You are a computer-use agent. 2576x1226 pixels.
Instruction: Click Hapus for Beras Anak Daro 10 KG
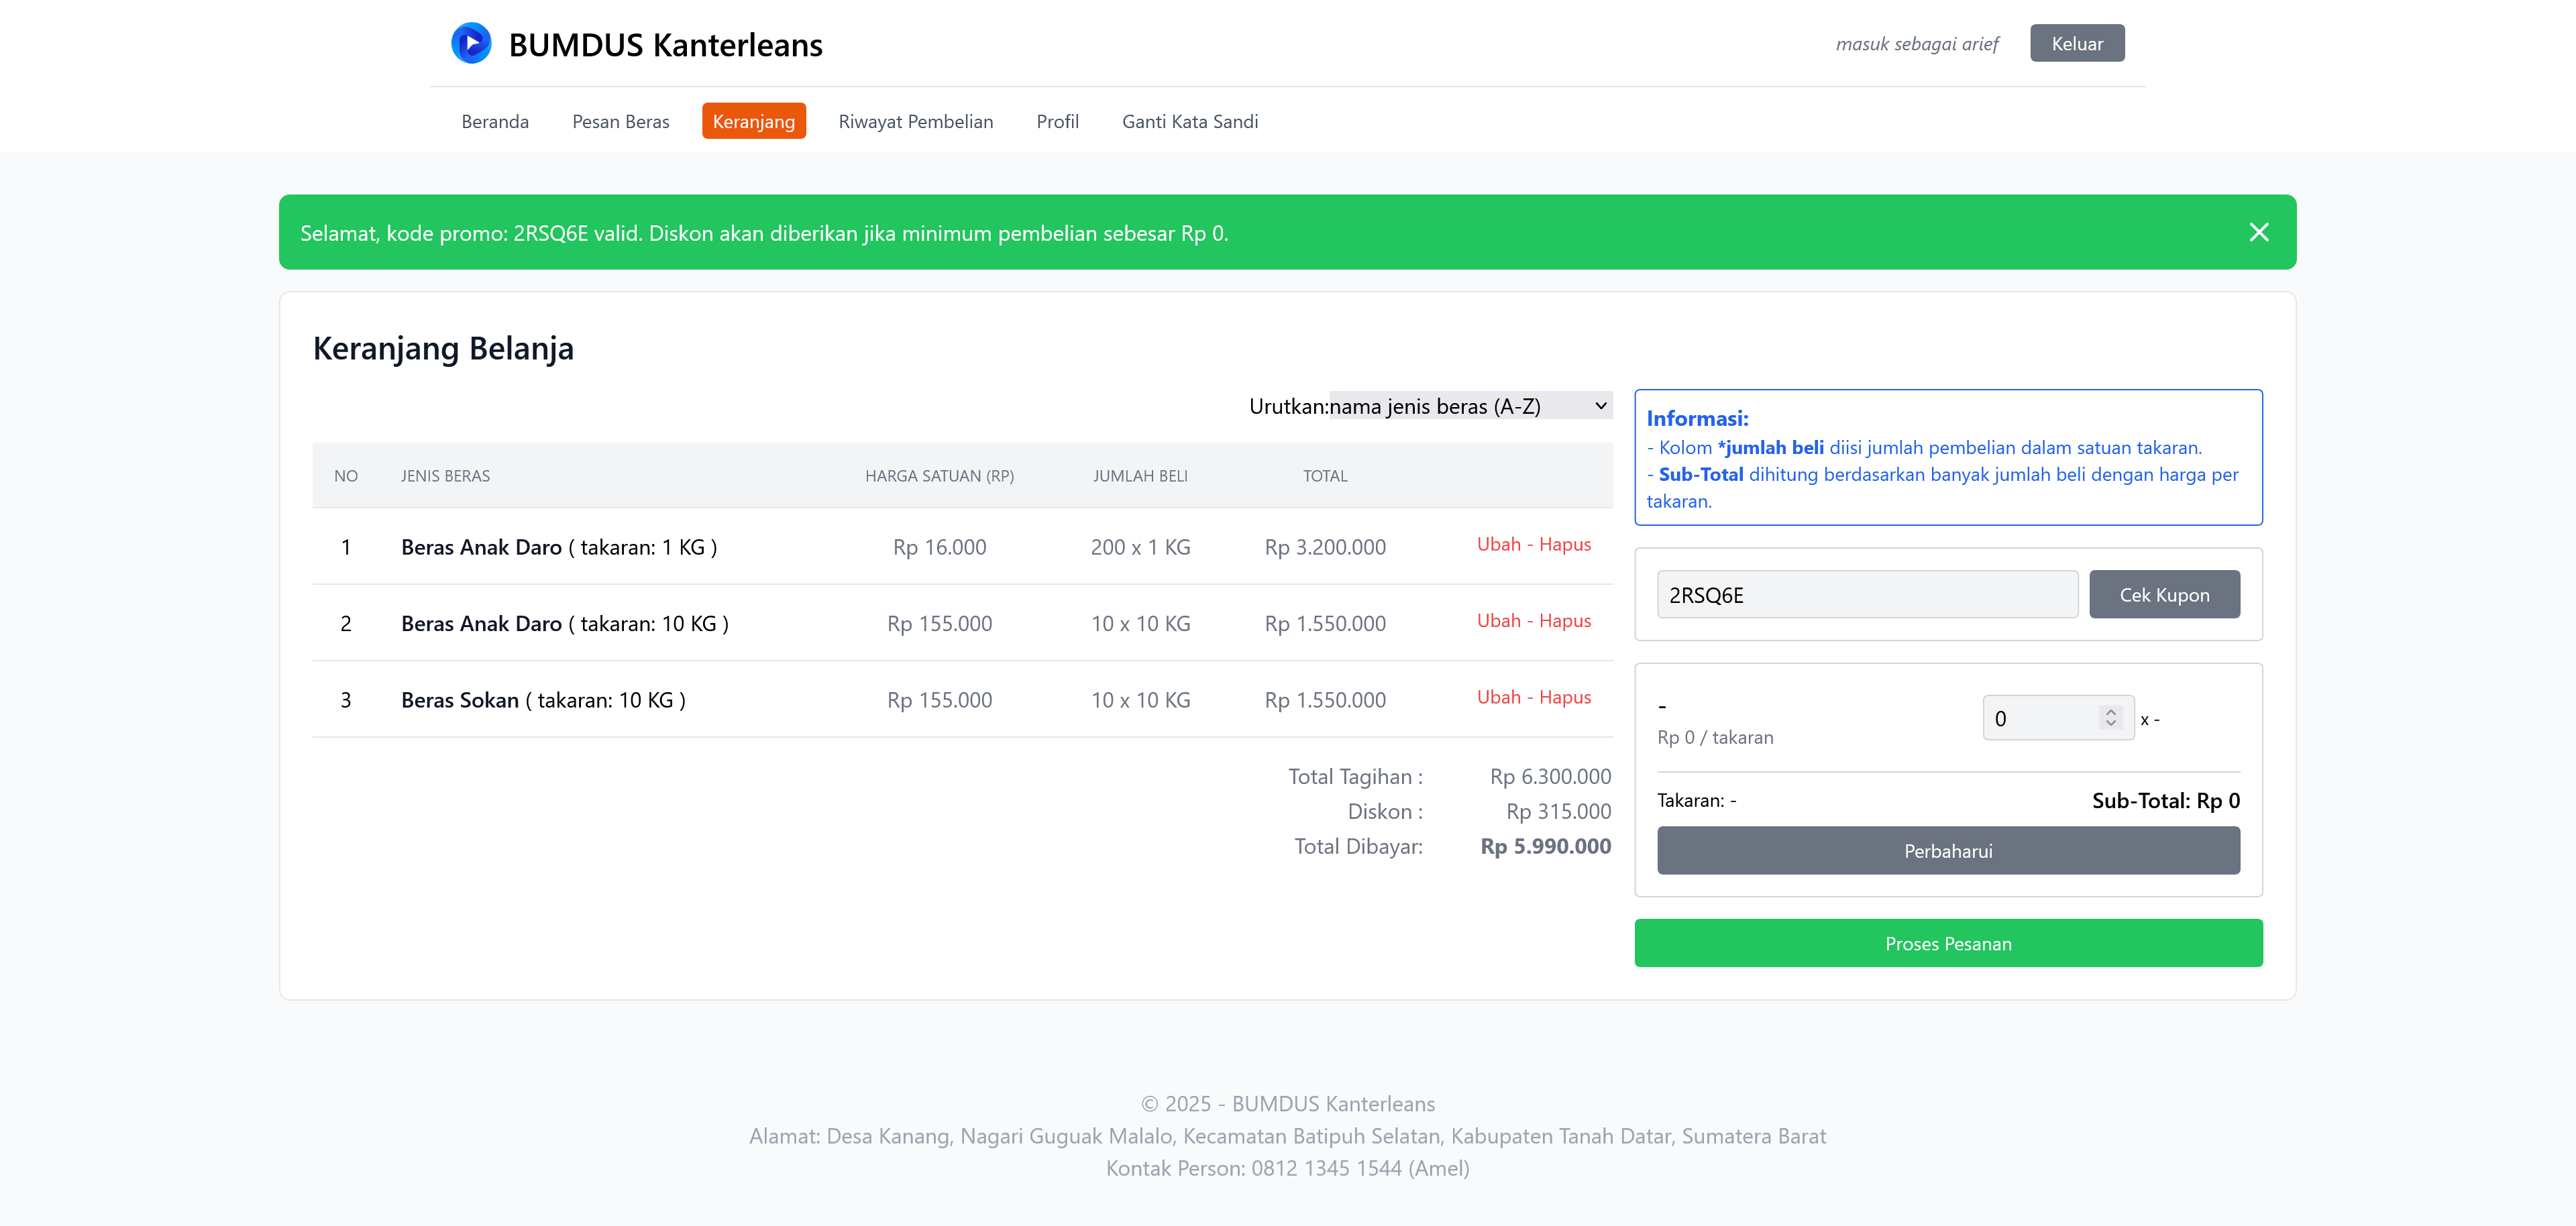coord(1565,620)
